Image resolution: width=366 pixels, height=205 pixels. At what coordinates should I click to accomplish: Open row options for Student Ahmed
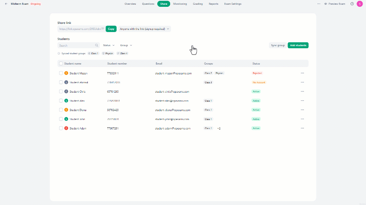pos(302,82)
